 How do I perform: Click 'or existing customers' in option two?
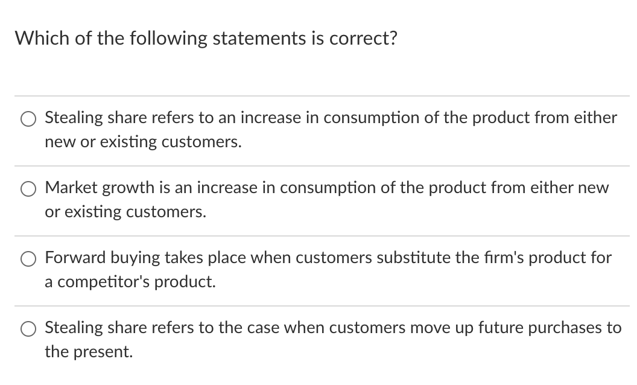coord(125,212)
